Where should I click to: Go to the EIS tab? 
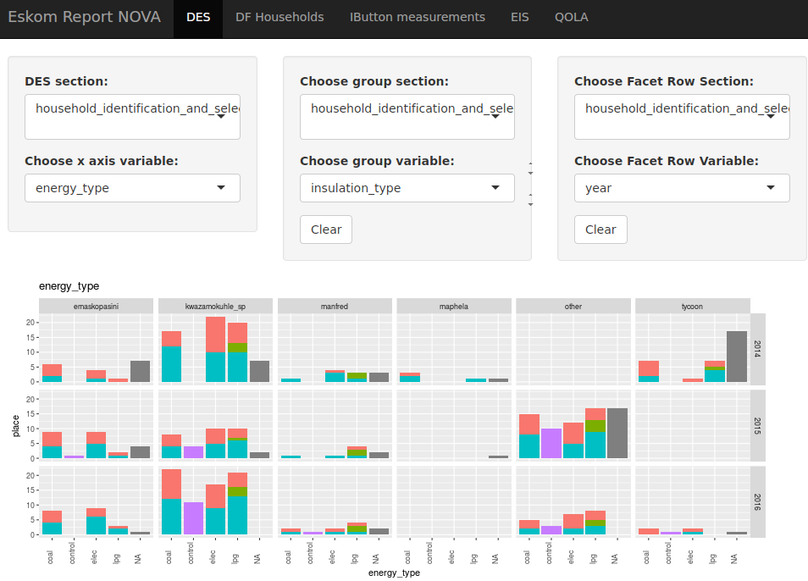click(519, 17)
